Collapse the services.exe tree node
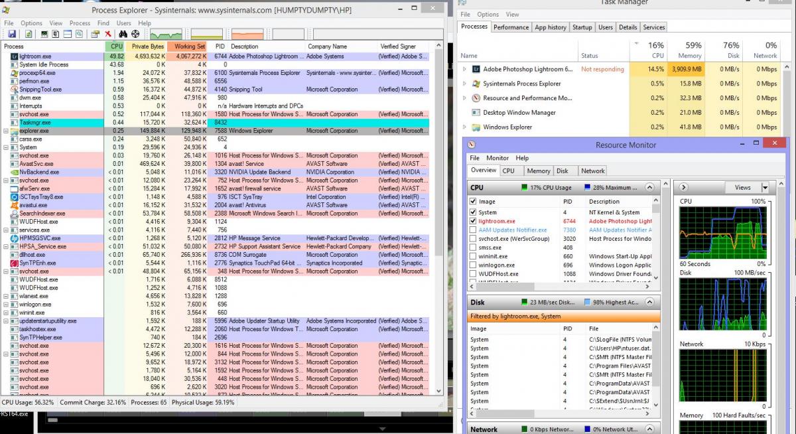The height and width of the screenshot is (434, 796). click(6, 230)
